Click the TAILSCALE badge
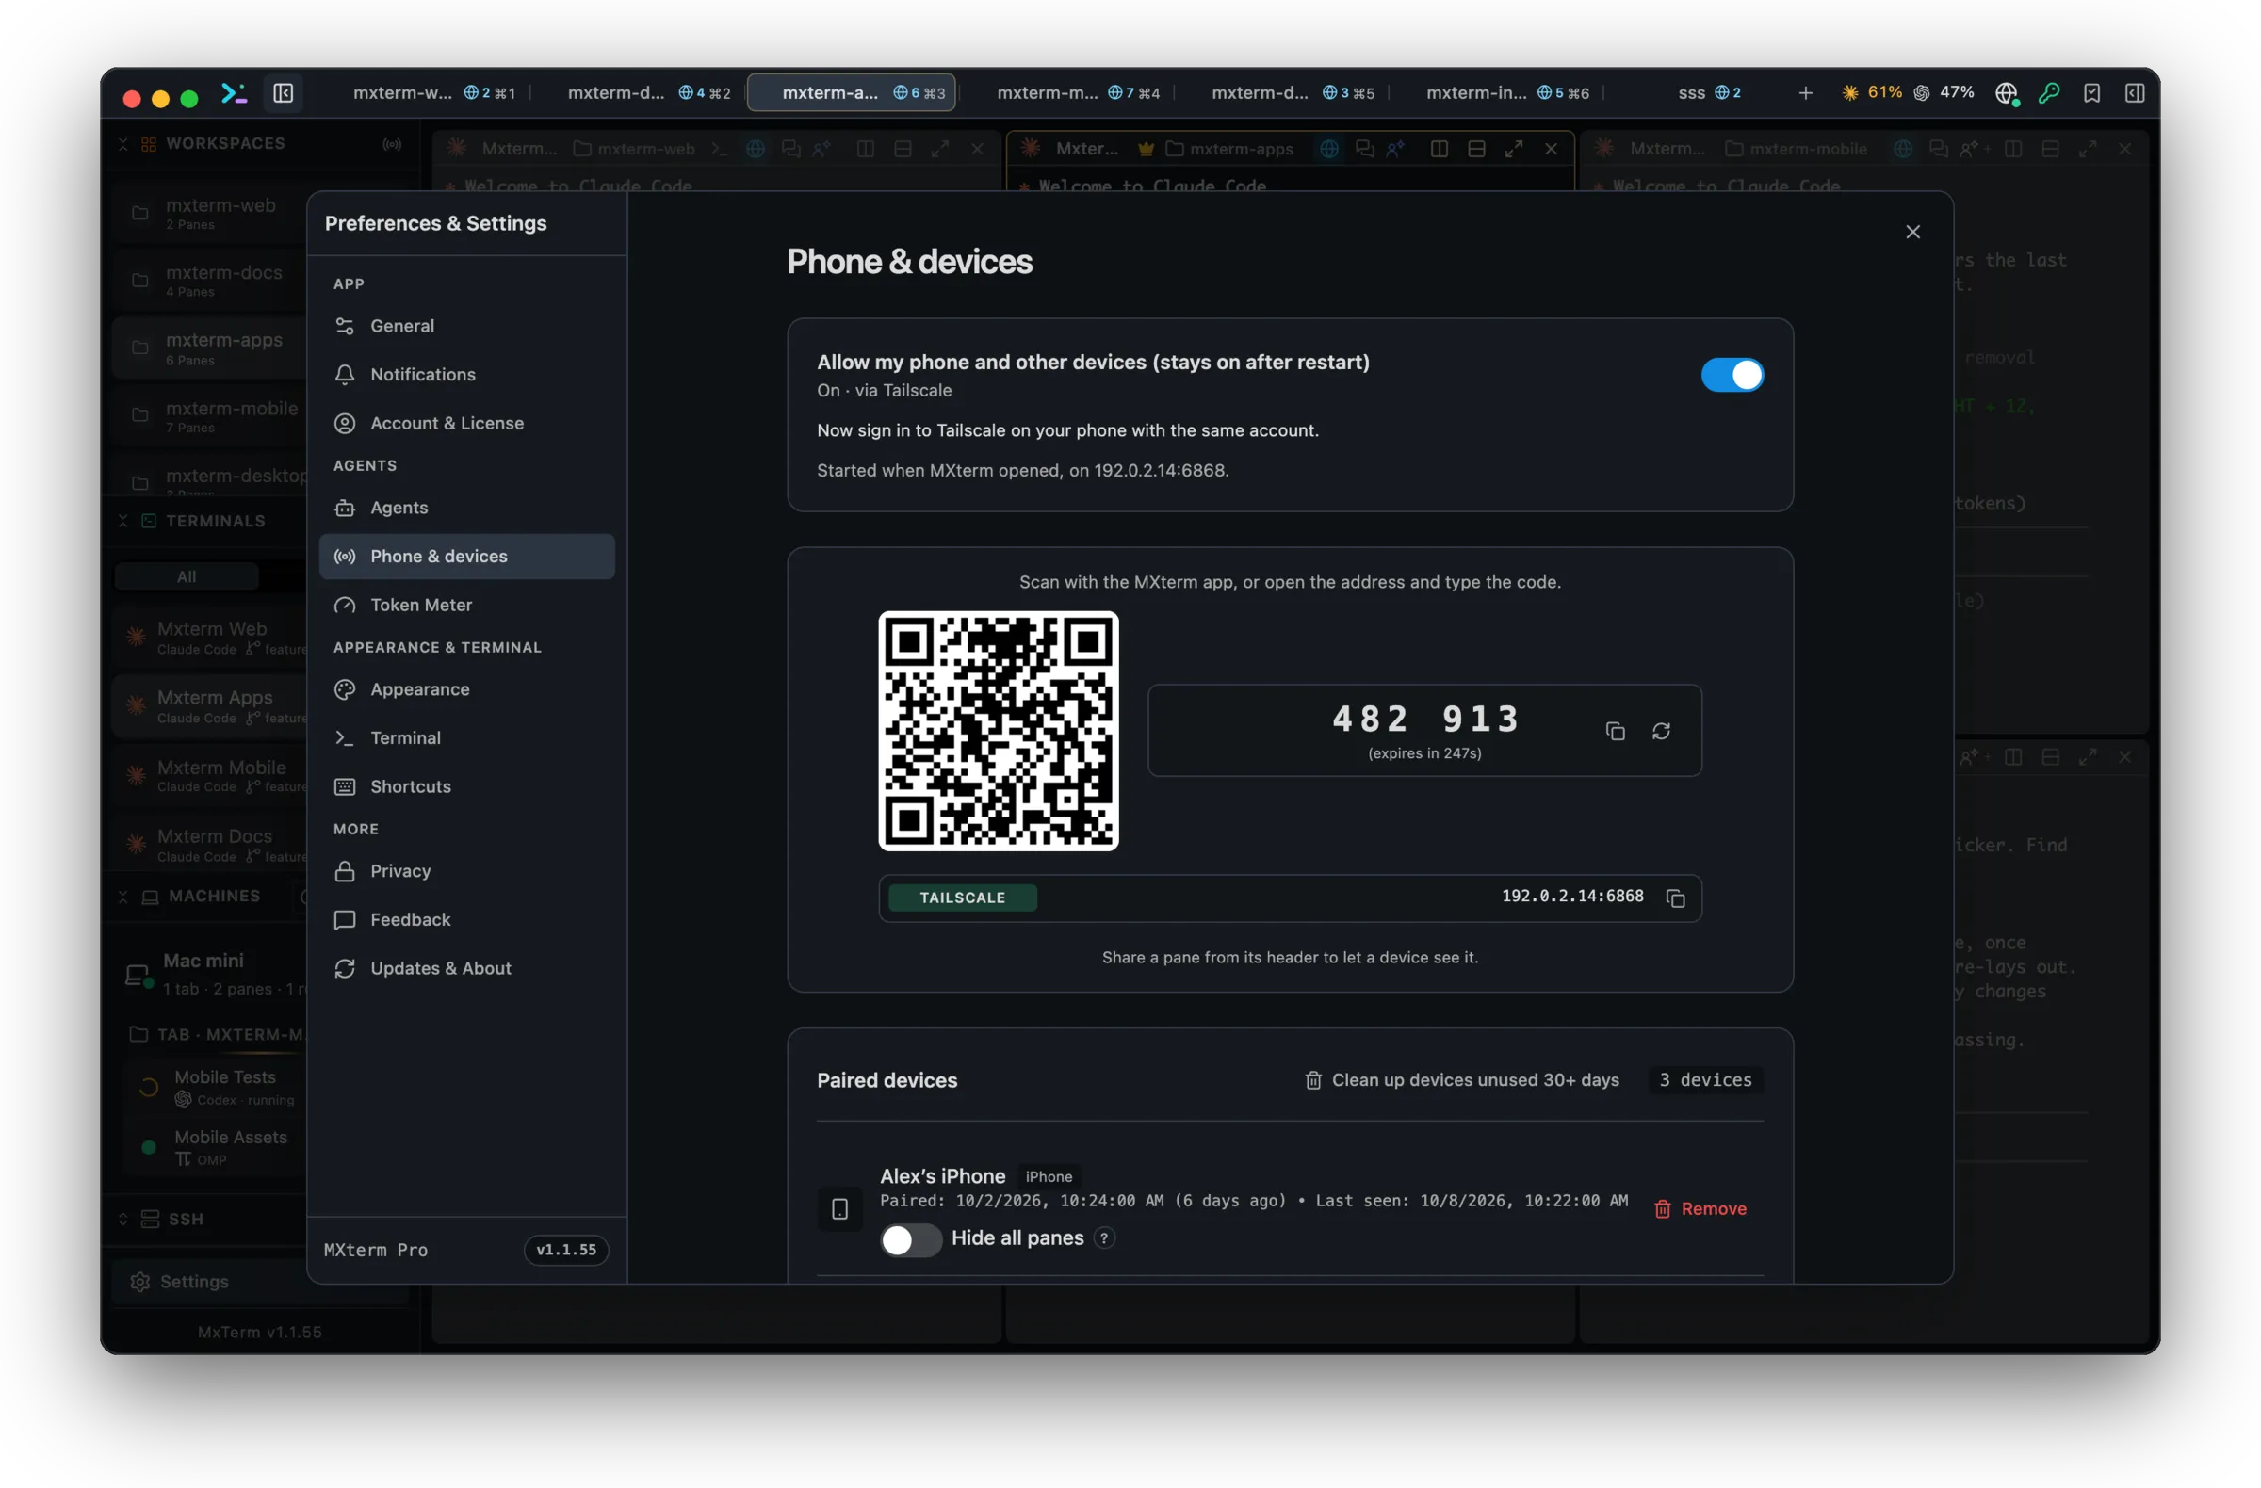Screen dimensions: 2261x1488 pos(963,898)
